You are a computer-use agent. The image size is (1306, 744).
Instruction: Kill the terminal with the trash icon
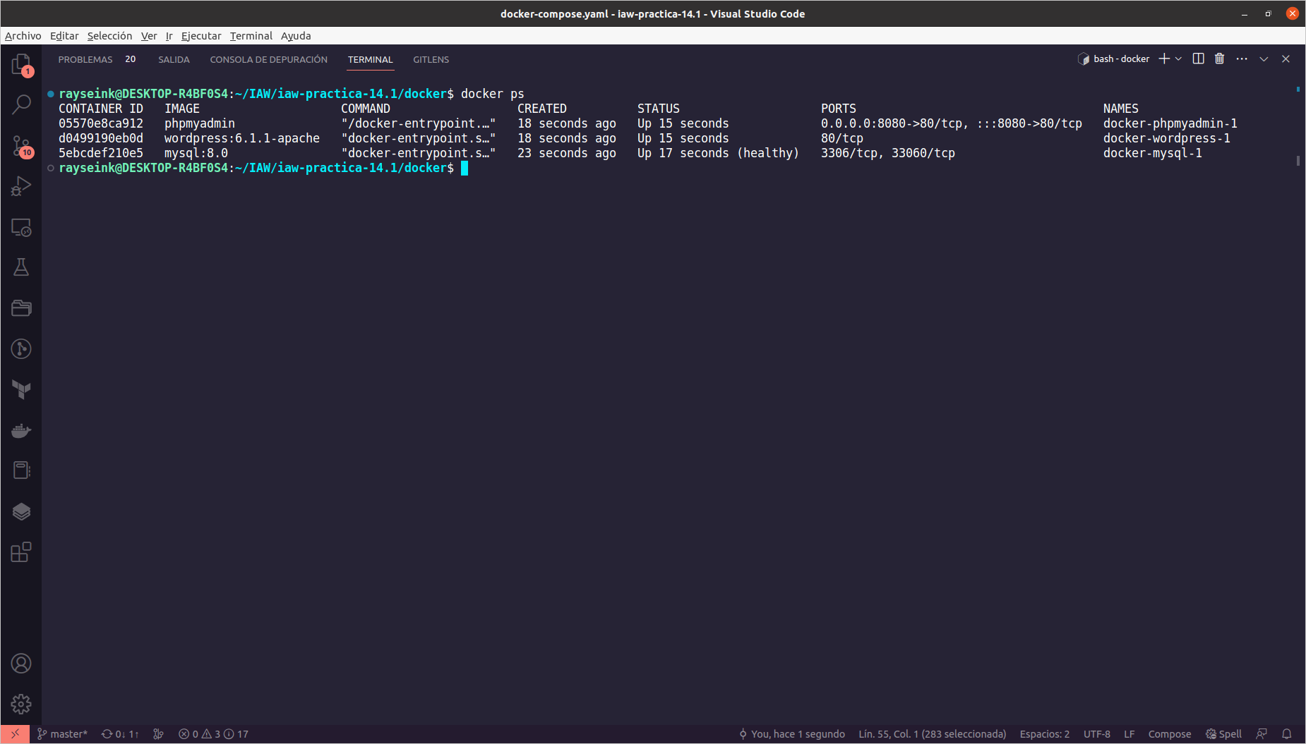pos(1219,59)
